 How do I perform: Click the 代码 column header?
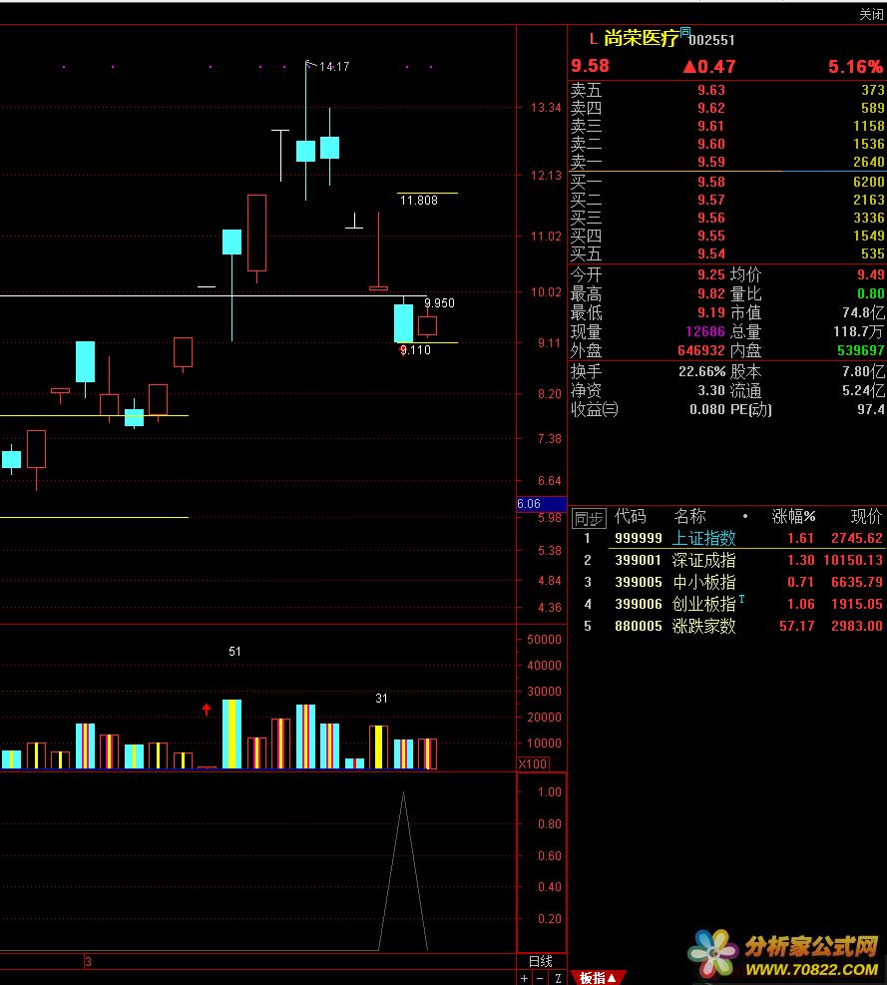click(x=630, y=517)
